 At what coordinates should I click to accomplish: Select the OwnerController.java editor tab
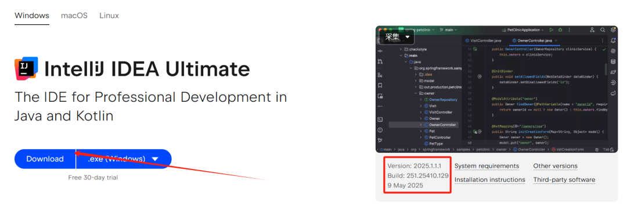coord(535,40)
